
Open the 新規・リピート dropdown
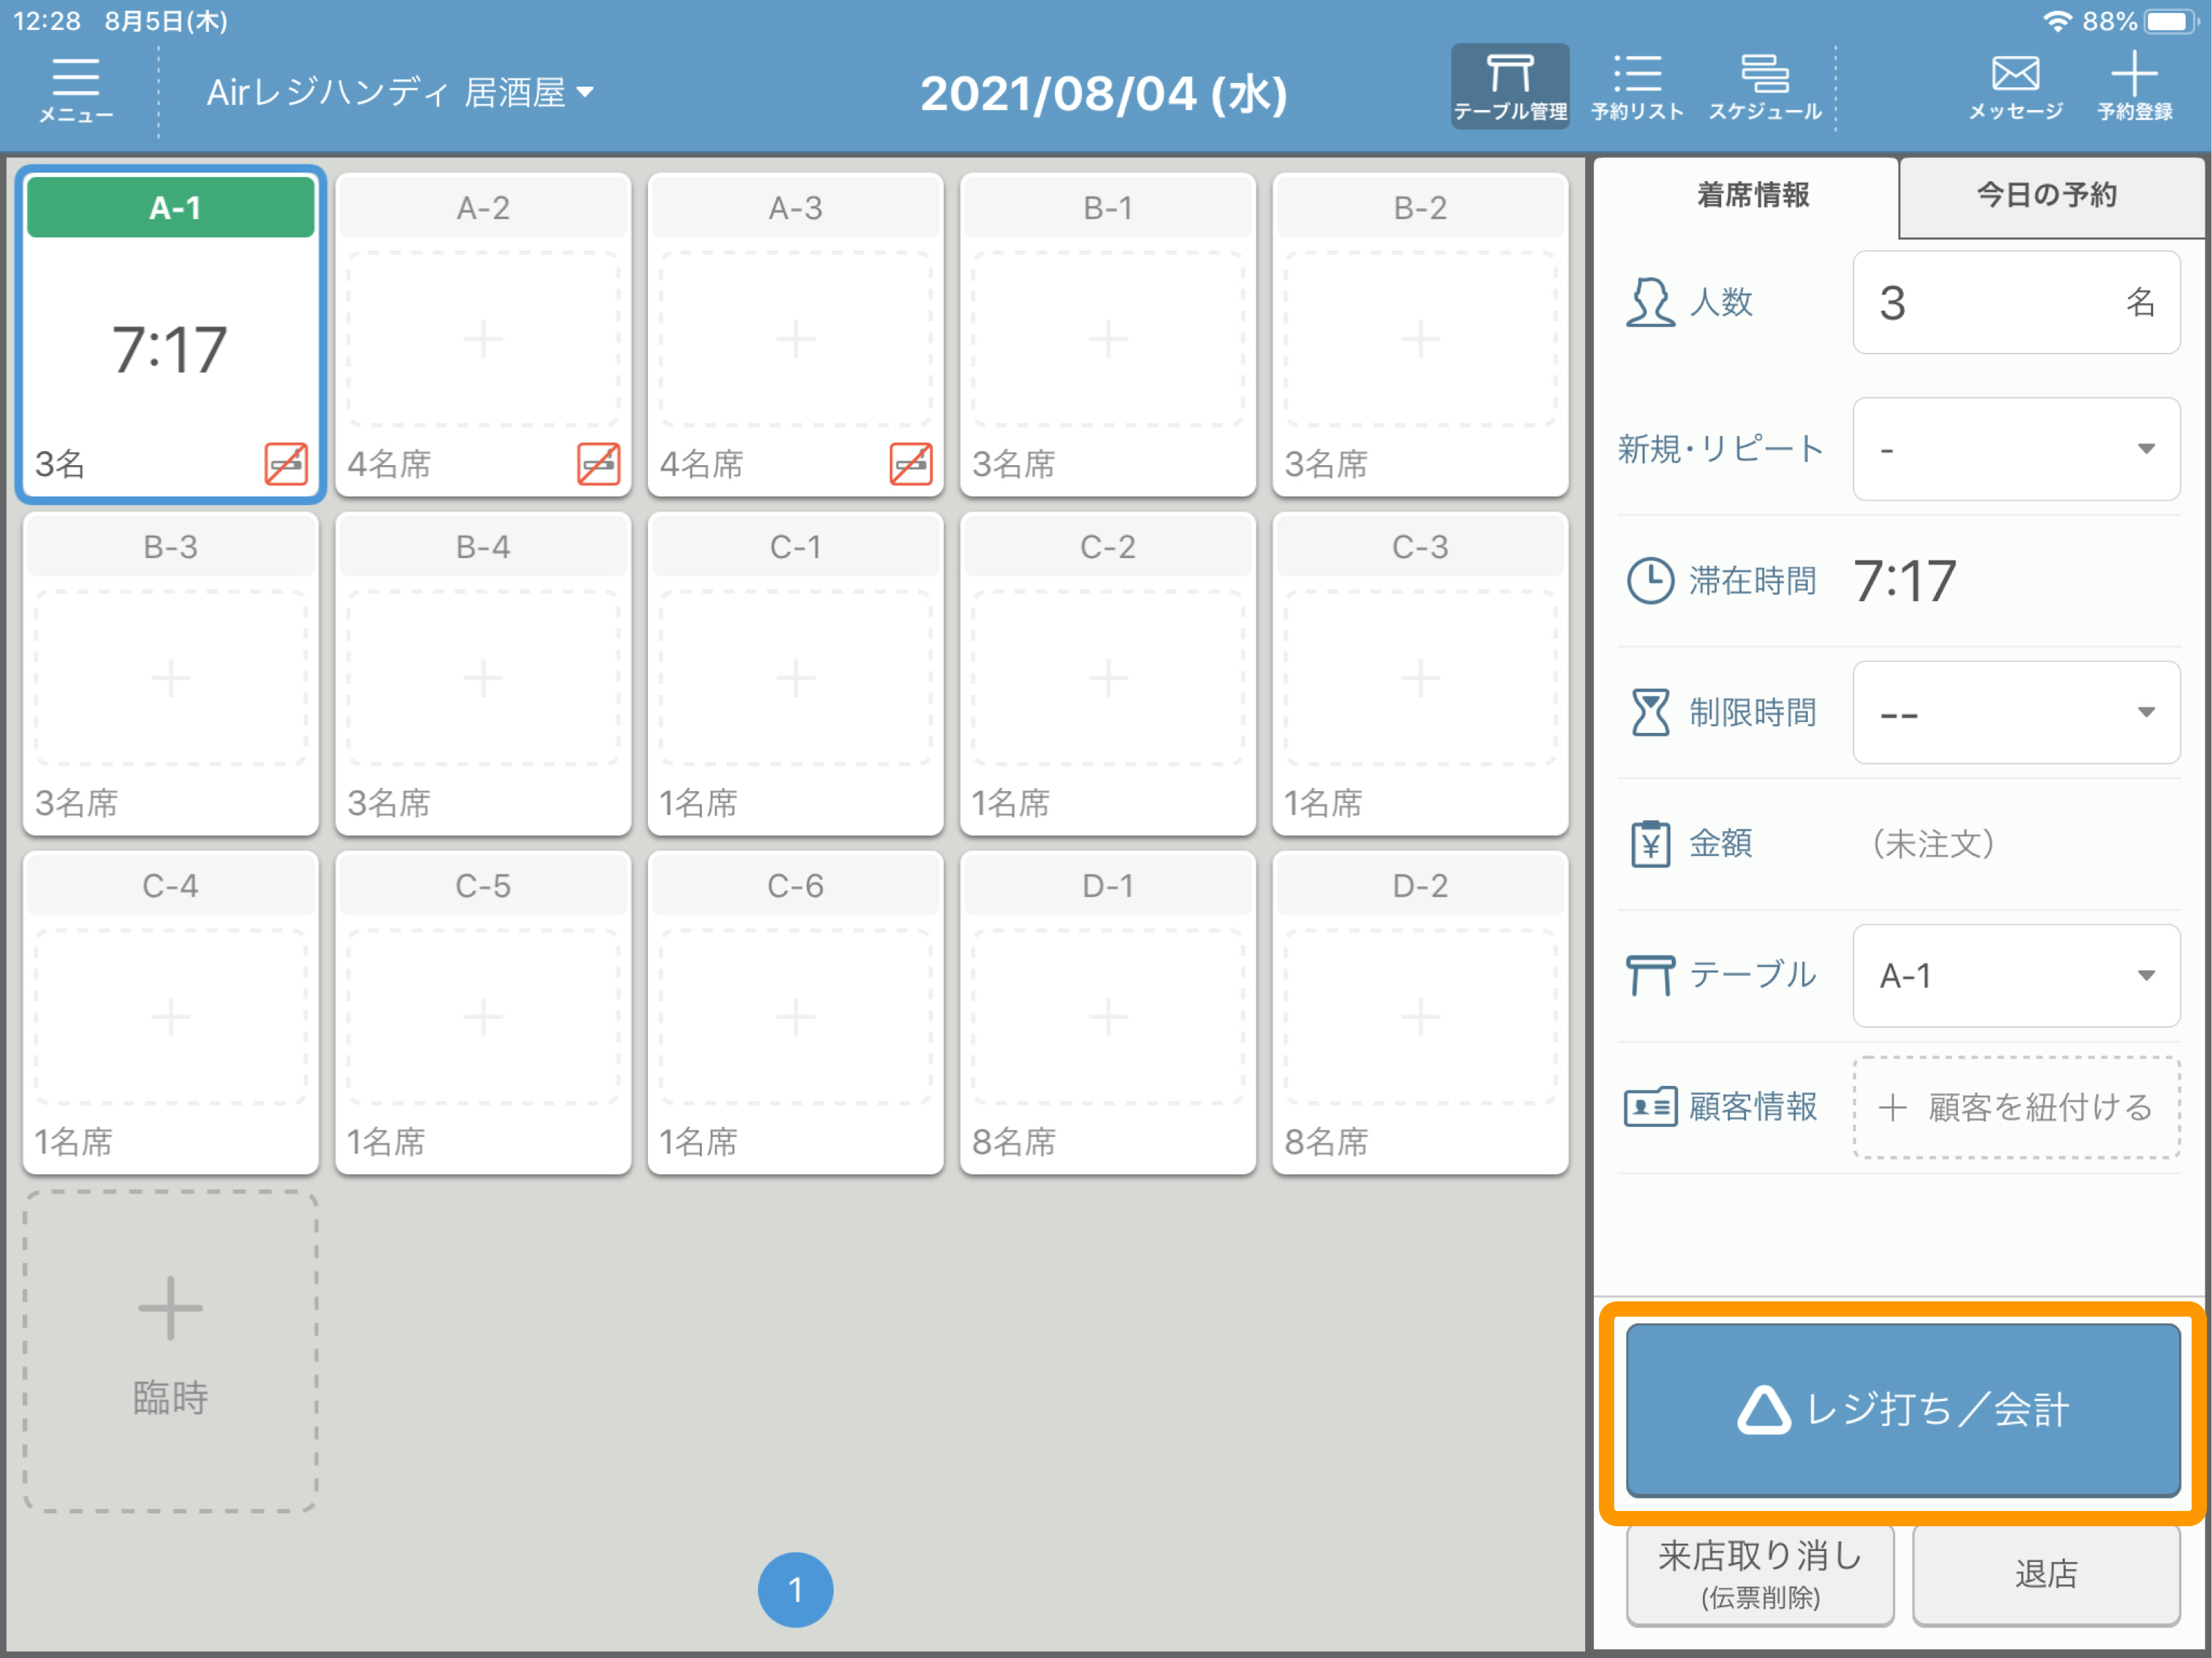(2016, 449)
